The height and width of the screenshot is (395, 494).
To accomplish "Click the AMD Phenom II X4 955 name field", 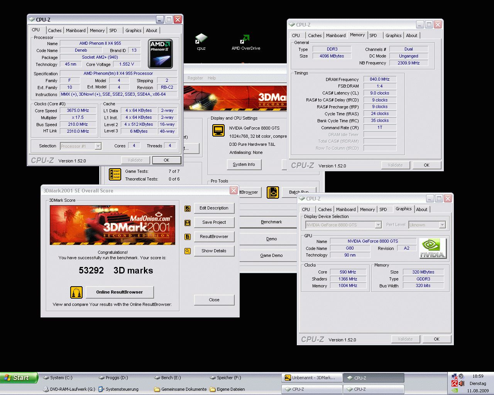I will pyautogui.click(x=100, y=44).
